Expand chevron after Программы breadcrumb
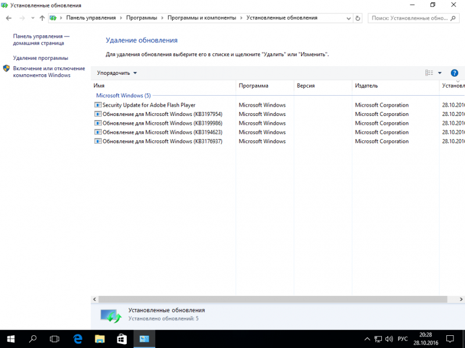Screen dimensions: 465x348 pyautogui.click(x=162, y=18)
